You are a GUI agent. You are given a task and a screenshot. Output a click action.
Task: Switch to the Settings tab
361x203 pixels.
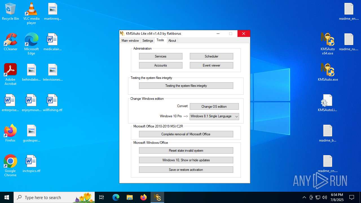[x=148, y=41]
